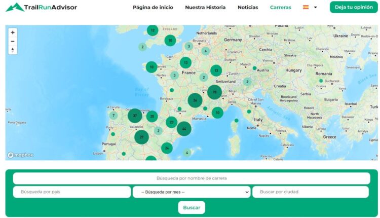
Task: Select the race marker near Bucharest
Action: (321, 81)
